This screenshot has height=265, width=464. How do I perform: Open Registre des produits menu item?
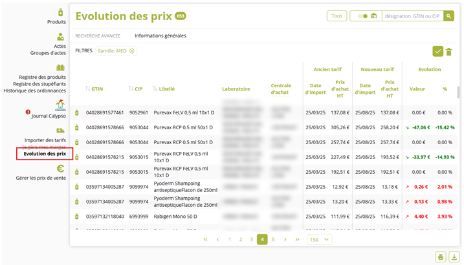coord(42,77)
